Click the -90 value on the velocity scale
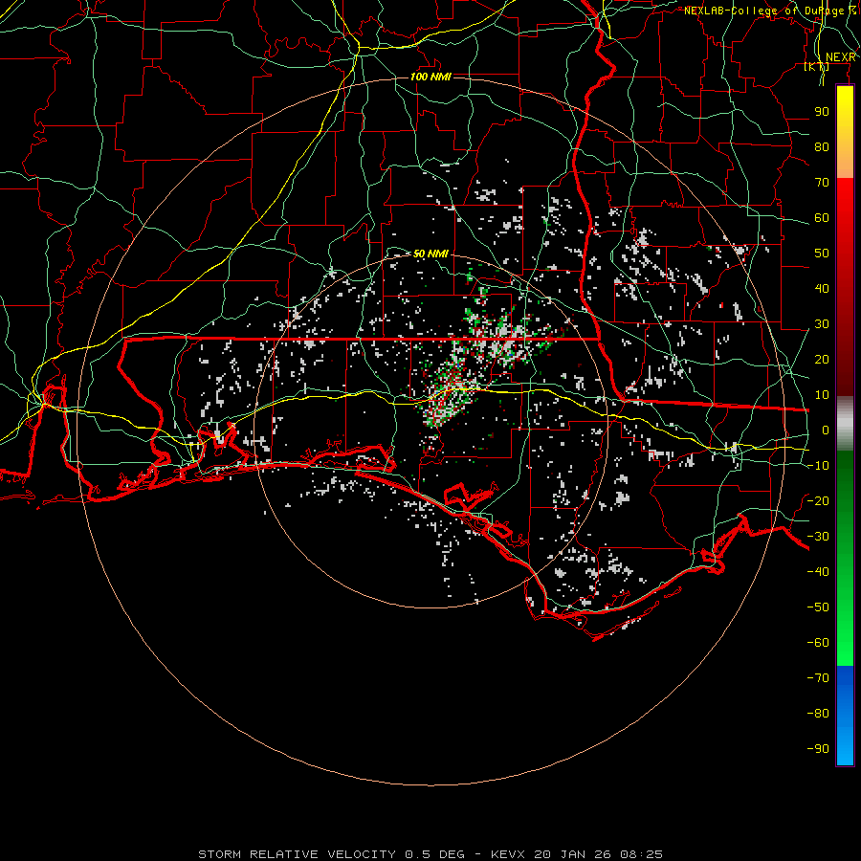This screenshot has width=861, height=861. coord(818,749)
